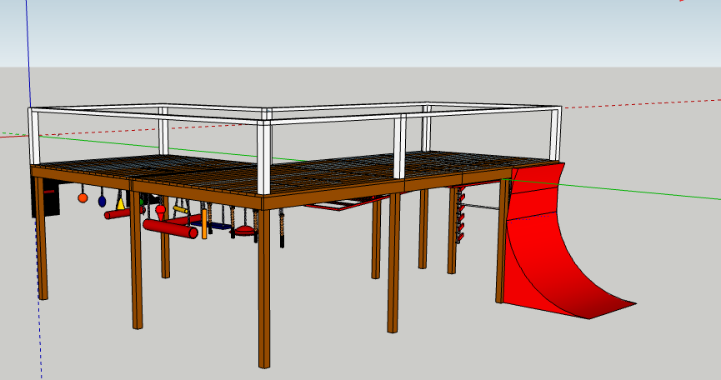Screen dimensions: 721x380
Task: Click the red teardrop-shaped hanging grip
Action: (x=161, y=212)
